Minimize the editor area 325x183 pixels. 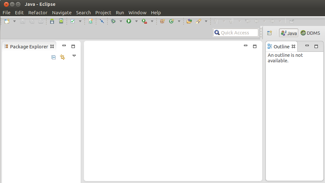click(246, 45)
